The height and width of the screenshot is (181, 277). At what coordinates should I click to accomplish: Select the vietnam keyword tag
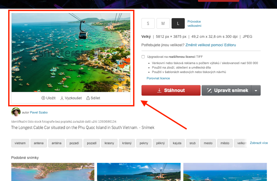point(20,143)
